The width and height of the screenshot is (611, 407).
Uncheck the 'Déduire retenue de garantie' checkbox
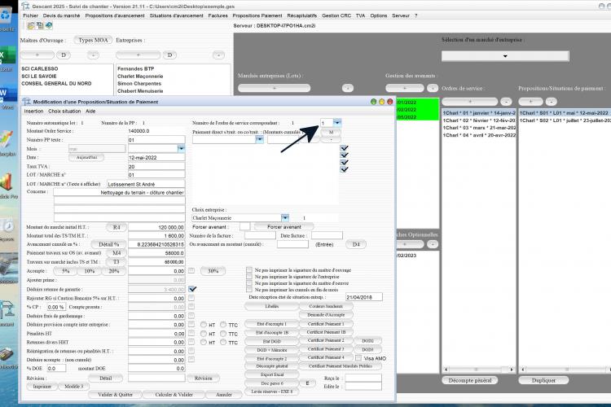192,289
